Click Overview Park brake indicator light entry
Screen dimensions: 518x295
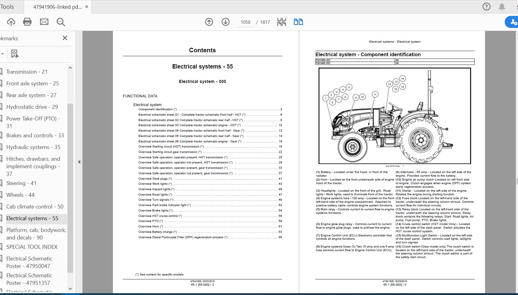[210, 205]
